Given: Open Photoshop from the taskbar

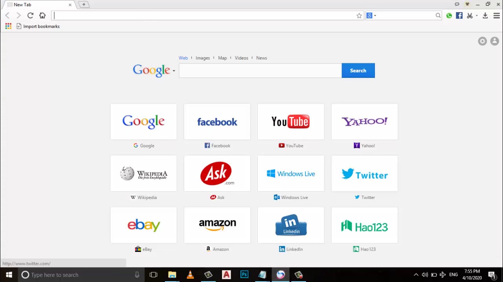Looking at the screenshot, I should [x=244, y=275].
